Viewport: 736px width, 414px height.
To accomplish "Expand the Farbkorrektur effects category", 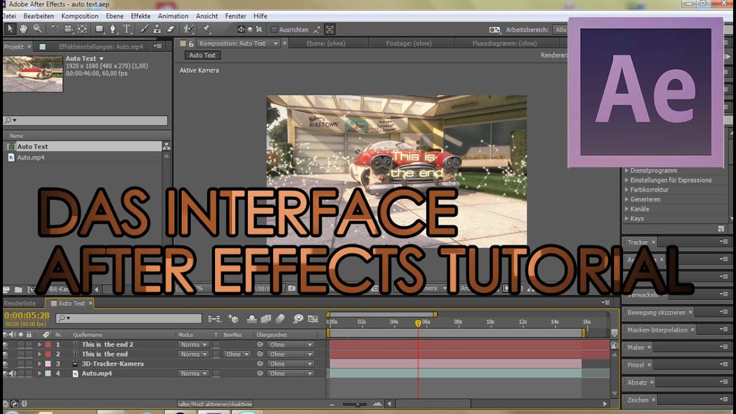I will 627,190.
